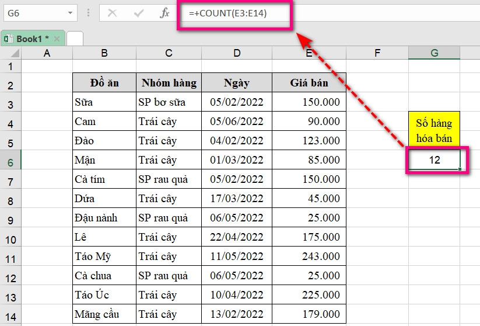Screen dimensions: 480x326
Task: Click date cell 13/02/2022
Action: click(x=237, y=314)
